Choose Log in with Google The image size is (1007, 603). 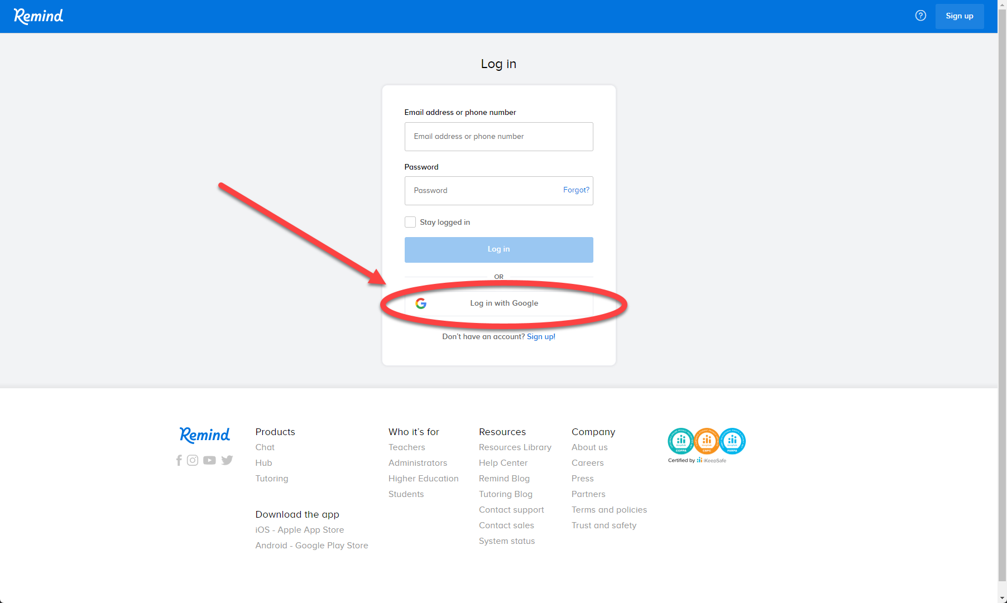click(x=499, y=303)
